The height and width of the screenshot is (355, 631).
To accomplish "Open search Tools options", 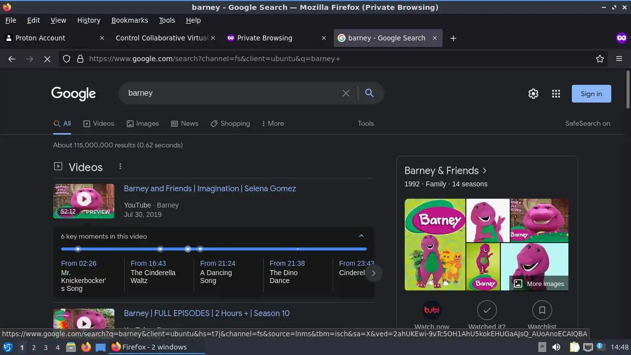I will [366, 123].
